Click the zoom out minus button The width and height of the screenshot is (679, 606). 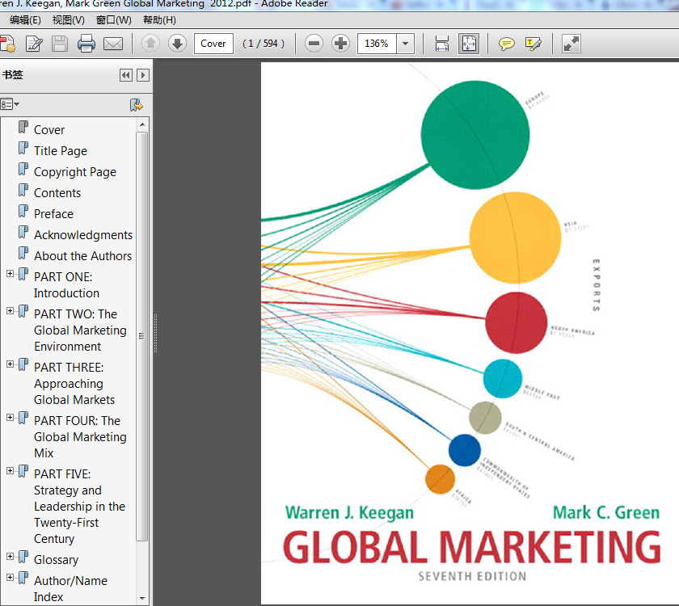point(314,44)
